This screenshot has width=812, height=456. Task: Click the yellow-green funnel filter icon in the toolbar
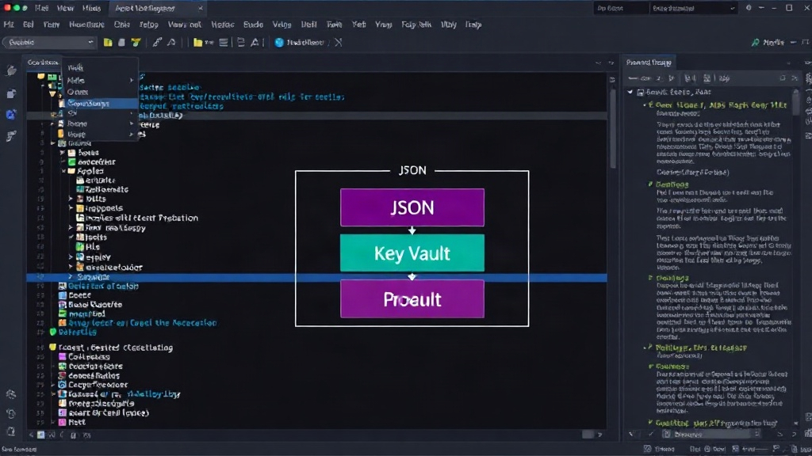(x=136, y=43)
